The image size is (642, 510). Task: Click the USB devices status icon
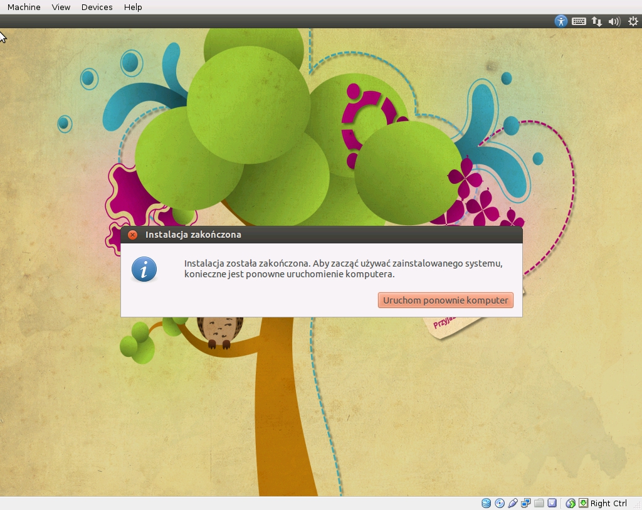coord(513,503)
